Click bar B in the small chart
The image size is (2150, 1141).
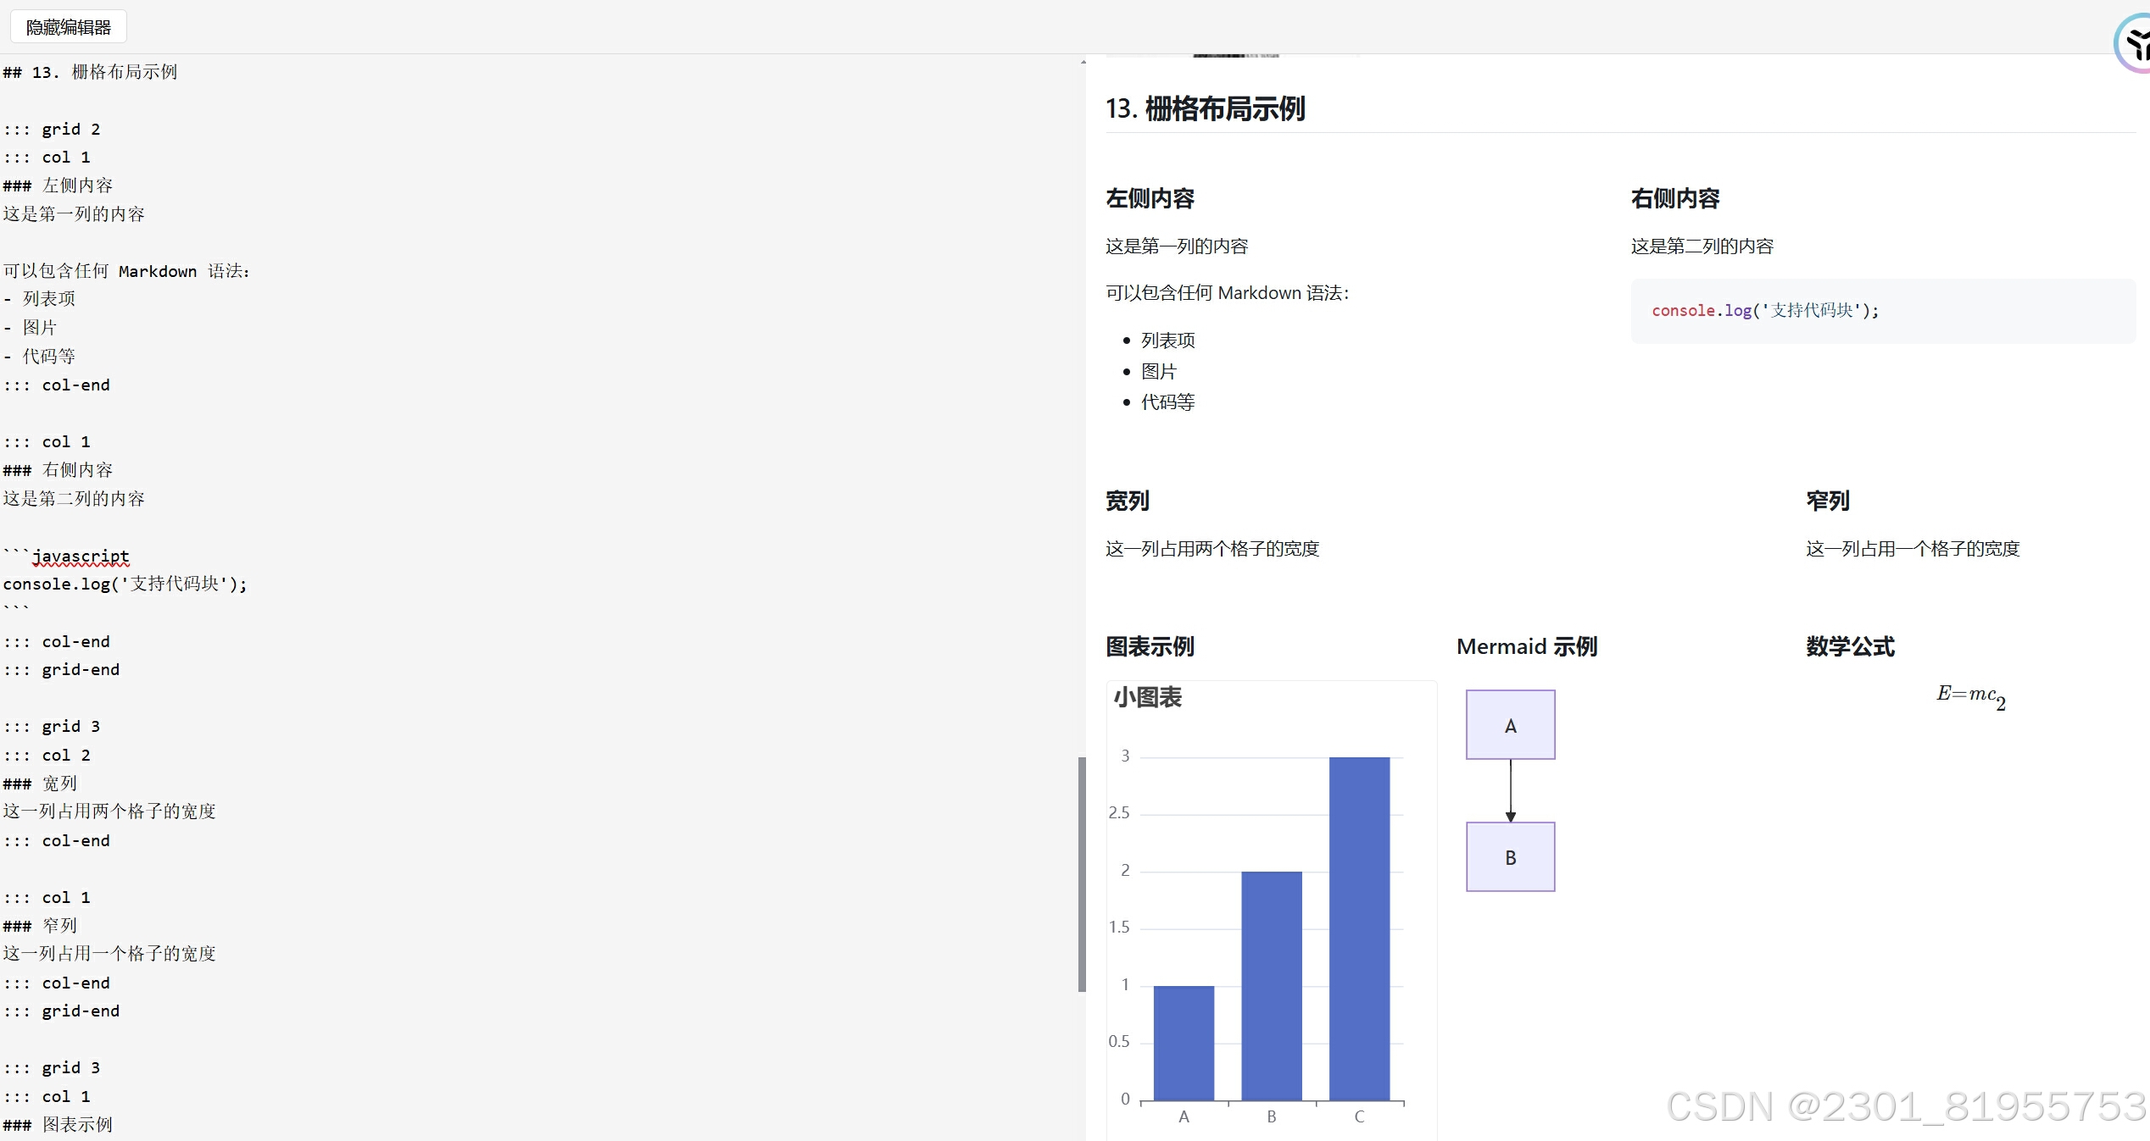click(x=1271, y=986)
